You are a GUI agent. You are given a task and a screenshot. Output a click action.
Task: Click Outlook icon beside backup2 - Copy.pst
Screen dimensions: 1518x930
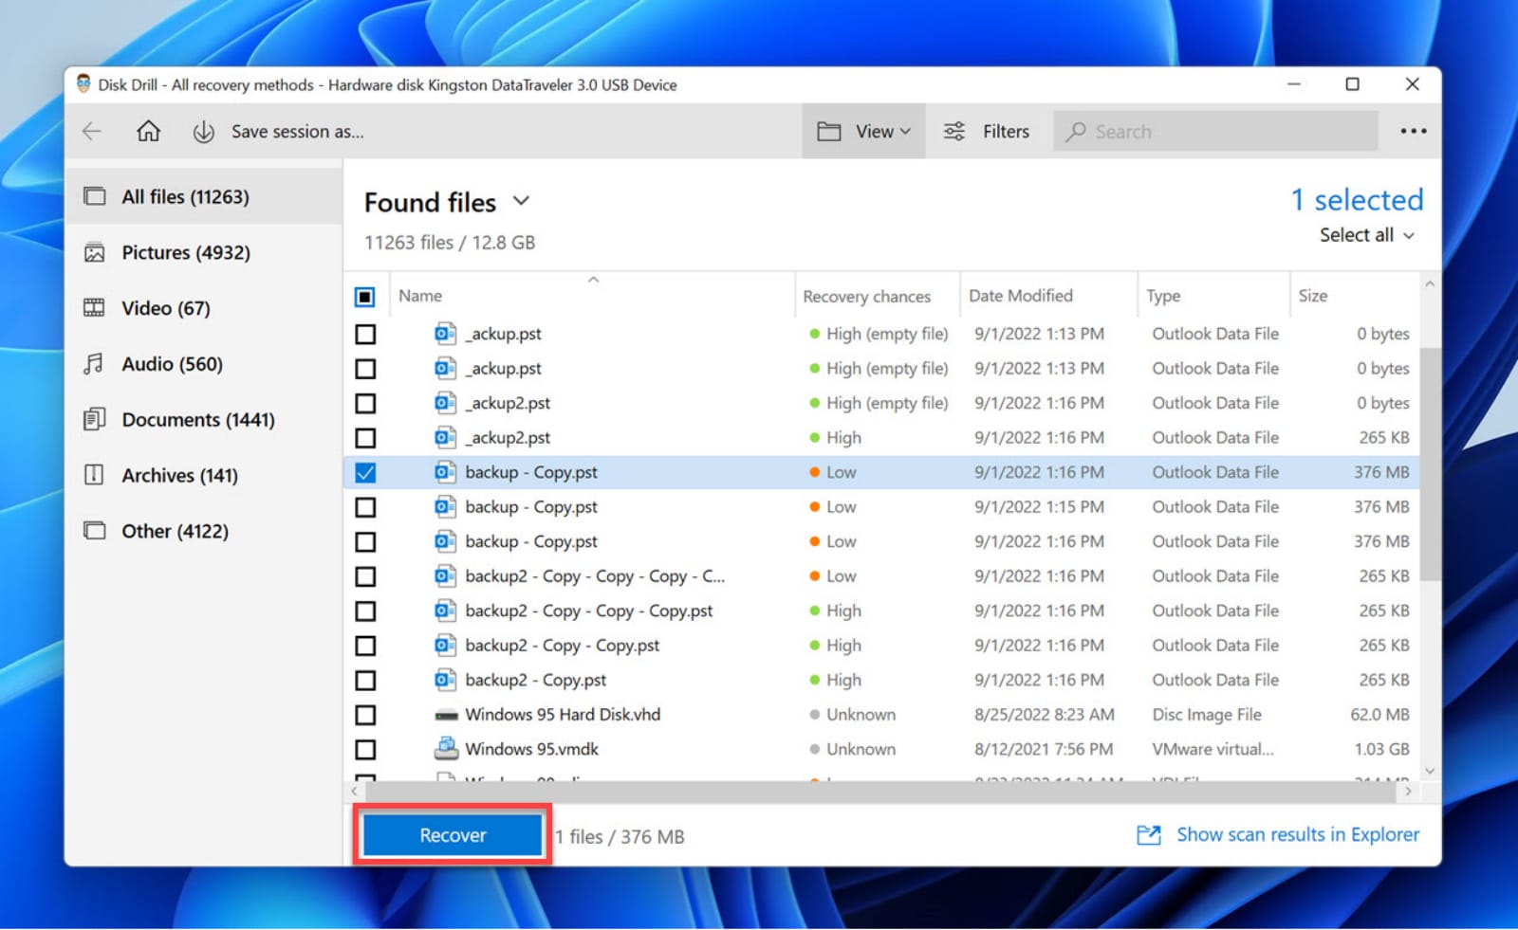(445, 680)
